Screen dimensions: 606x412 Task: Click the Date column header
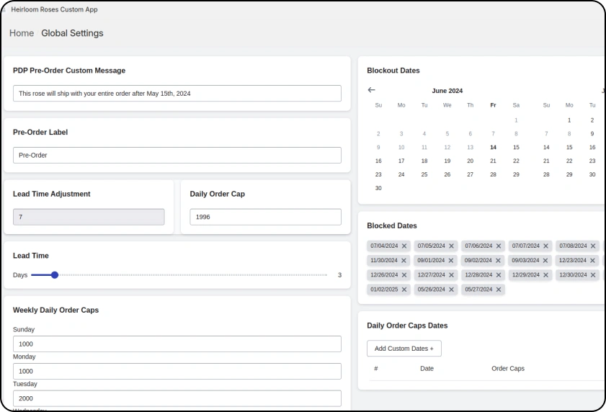click(427, 369)
